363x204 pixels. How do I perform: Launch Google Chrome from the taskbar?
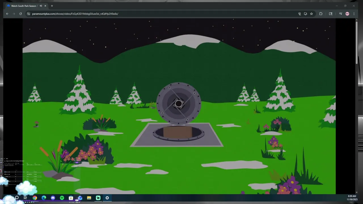coord(35,198)
